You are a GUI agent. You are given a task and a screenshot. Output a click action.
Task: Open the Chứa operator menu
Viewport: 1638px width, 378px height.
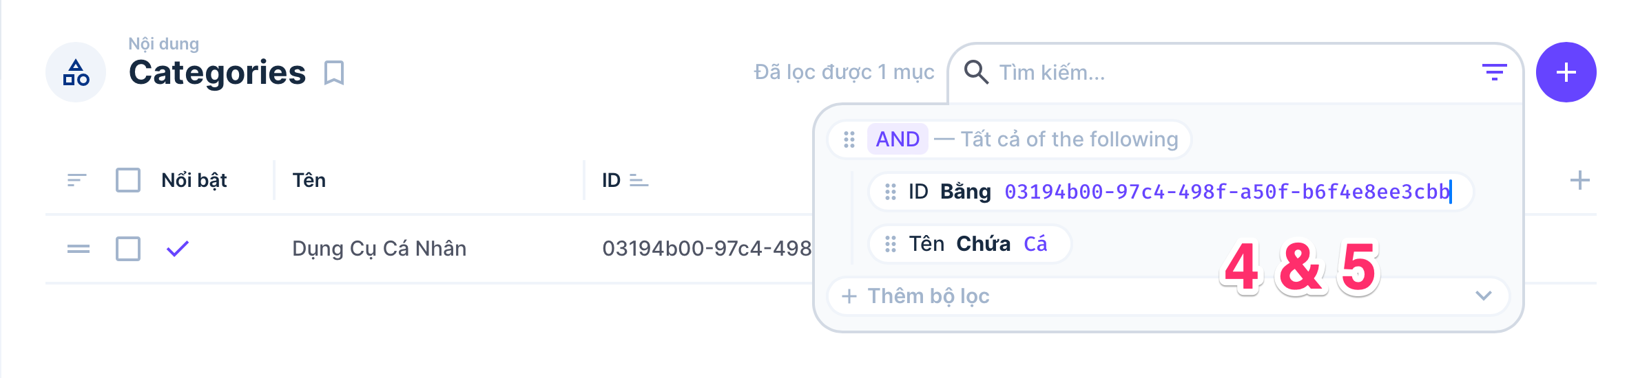(x=983, y=244)
